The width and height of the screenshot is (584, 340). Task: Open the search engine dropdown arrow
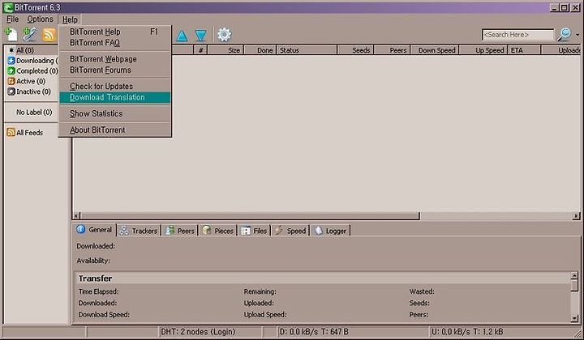click(578, 35)
